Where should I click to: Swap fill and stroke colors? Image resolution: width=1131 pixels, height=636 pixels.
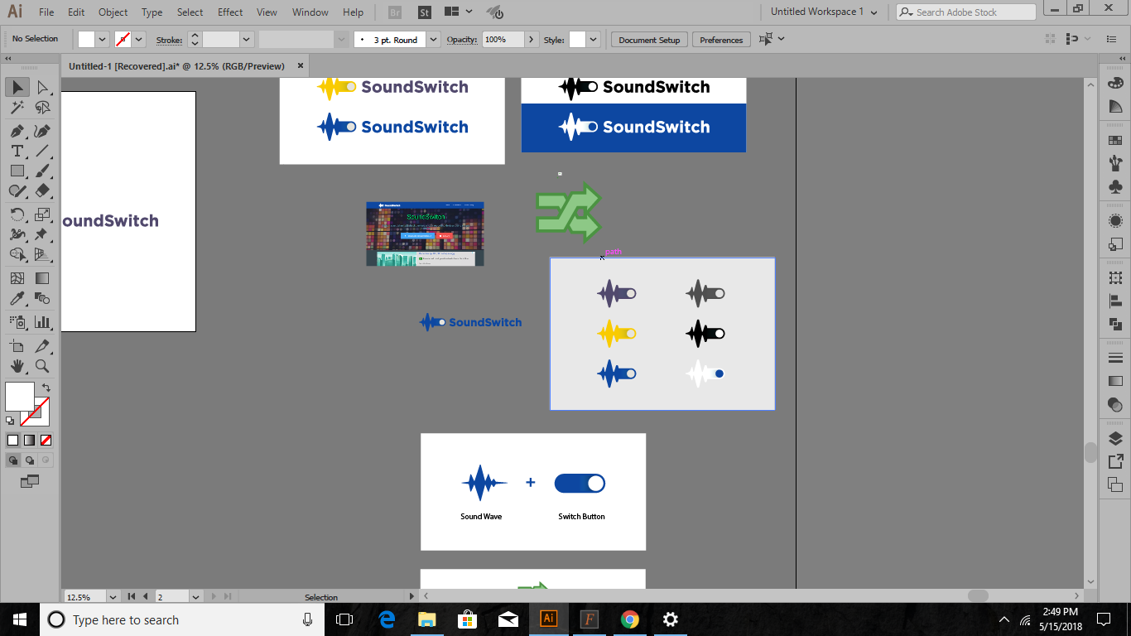[47, 386]
